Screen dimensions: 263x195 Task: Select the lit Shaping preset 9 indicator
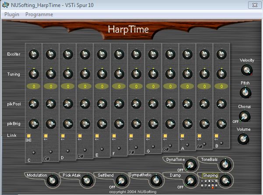pos(213,188)
